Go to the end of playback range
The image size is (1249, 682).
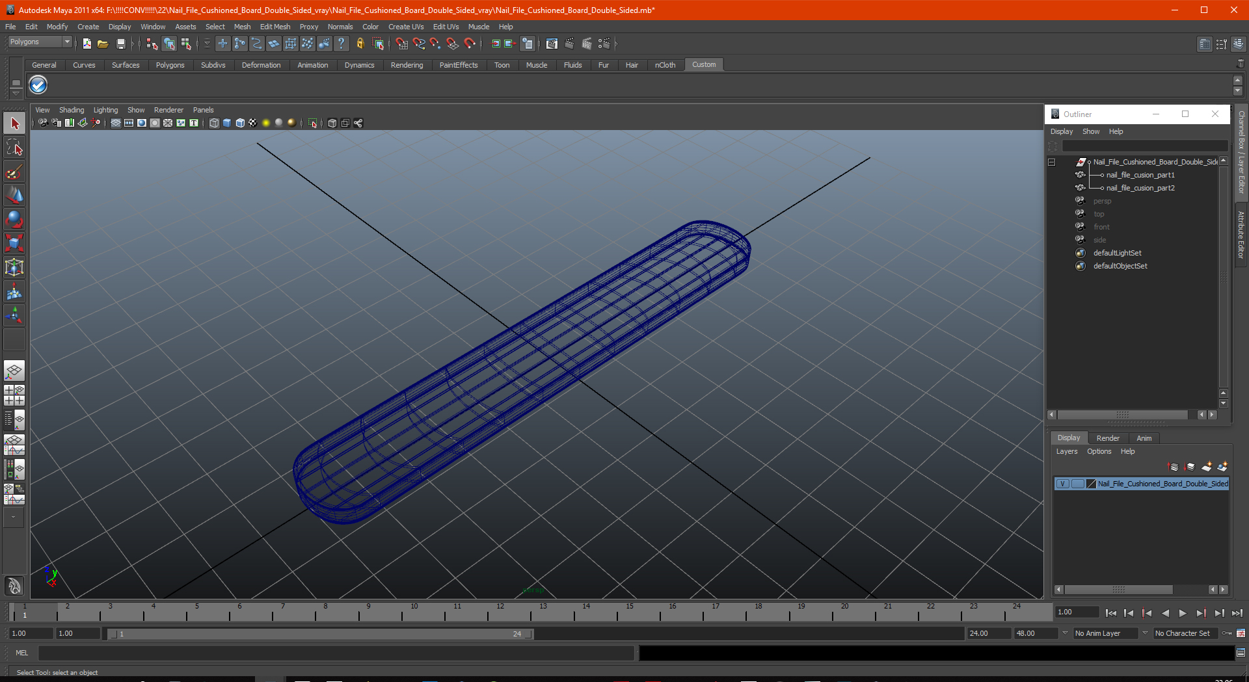coord(1237,612)
